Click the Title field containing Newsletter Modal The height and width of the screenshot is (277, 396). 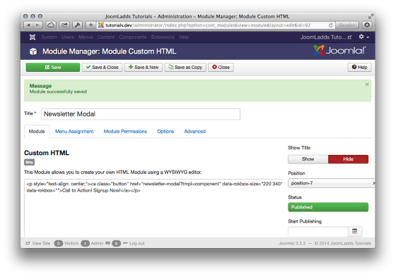141,114
